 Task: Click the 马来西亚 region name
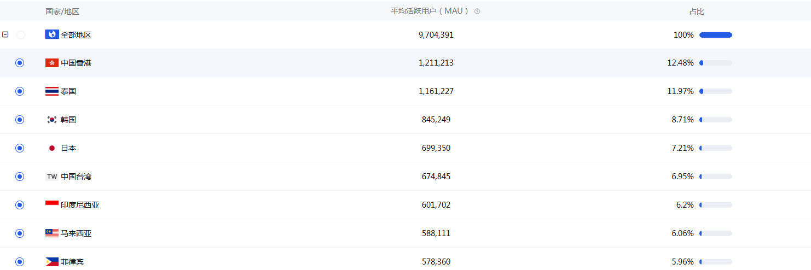(76, 233)
